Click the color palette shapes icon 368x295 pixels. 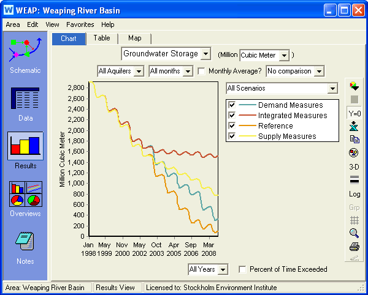coord(354,153)
